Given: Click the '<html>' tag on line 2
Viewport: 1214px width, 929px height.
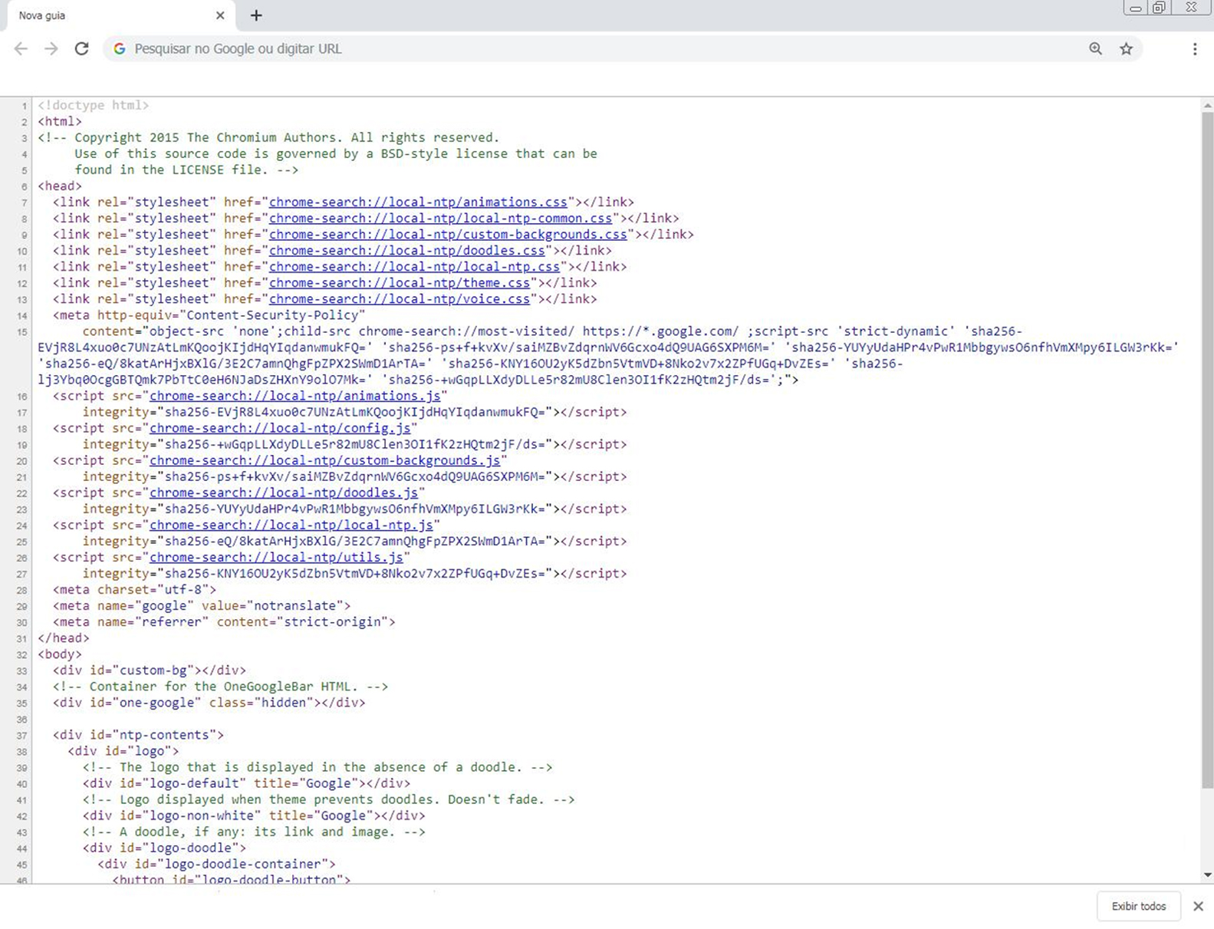Looking at the screenshot, I should pyautogui.click(x=60, y=121).
